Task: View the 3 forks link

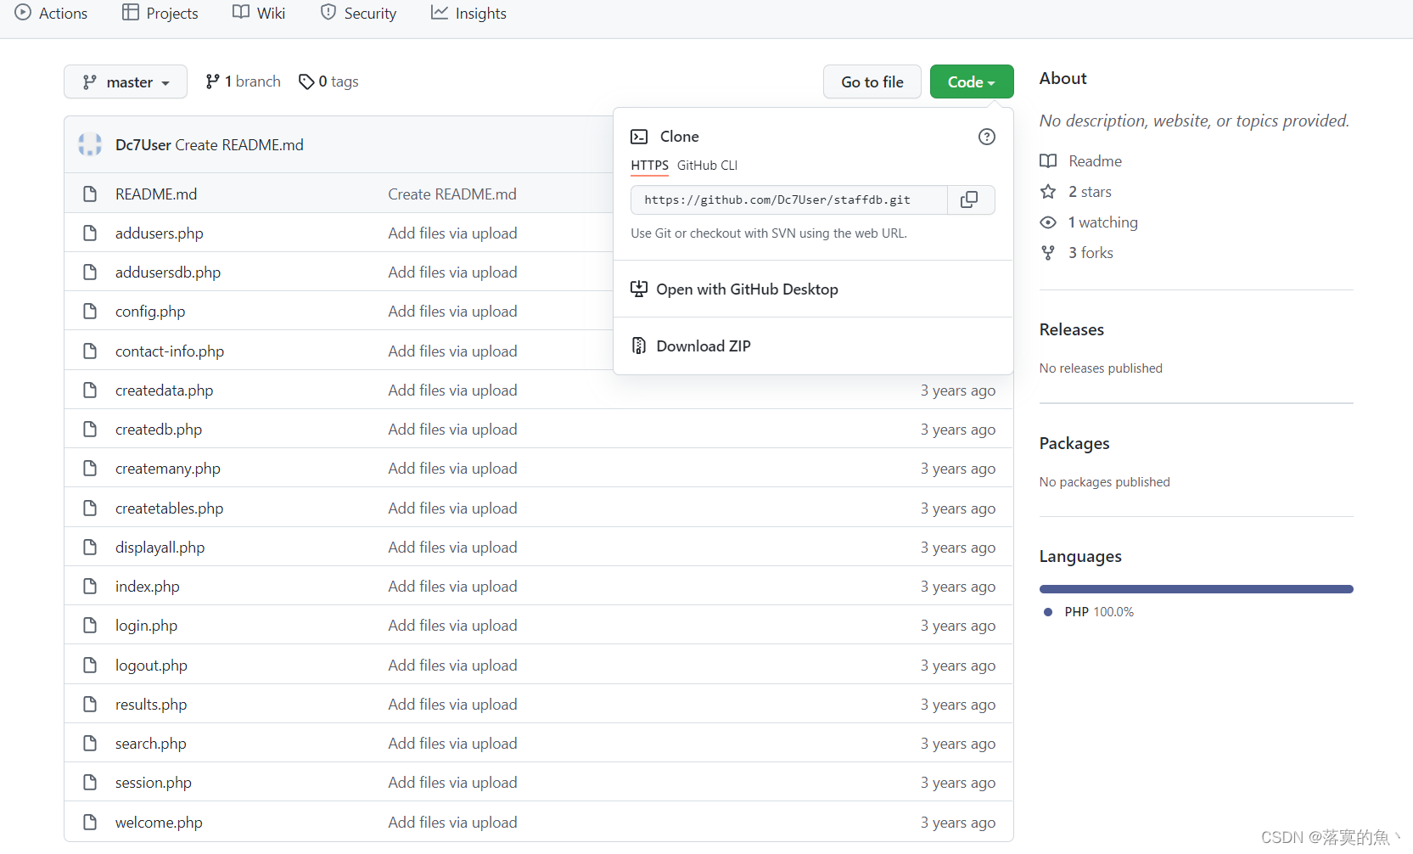Action: (x=1077, y=253)
